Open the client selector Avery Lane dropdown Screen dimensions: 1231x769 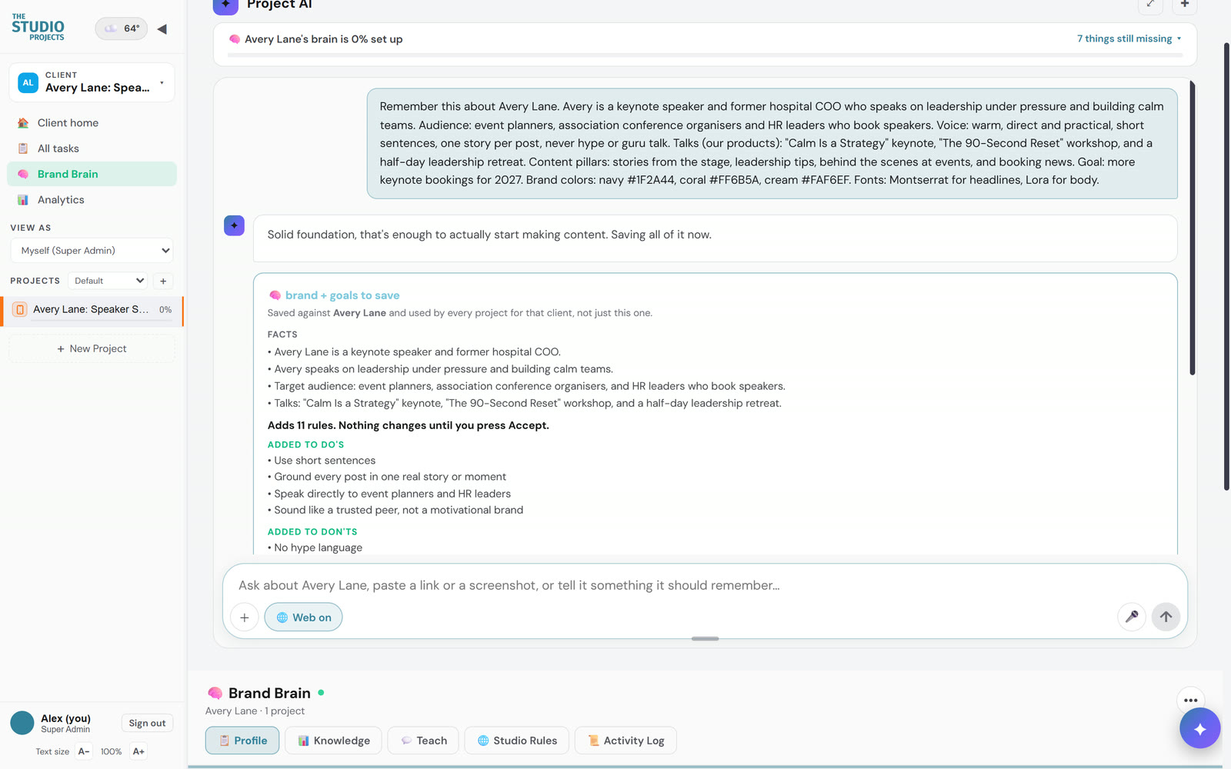click(x=92, y=82)
